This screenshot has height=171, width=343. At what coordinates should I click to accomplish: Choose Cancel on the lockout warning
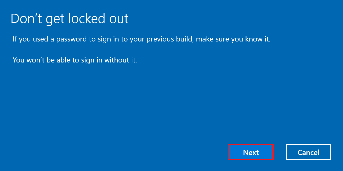(x=308, y=152)
